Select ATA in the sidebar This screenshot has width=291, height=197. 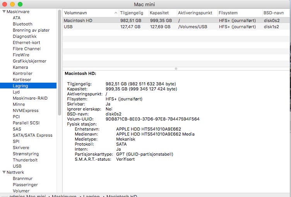(17, 18)
